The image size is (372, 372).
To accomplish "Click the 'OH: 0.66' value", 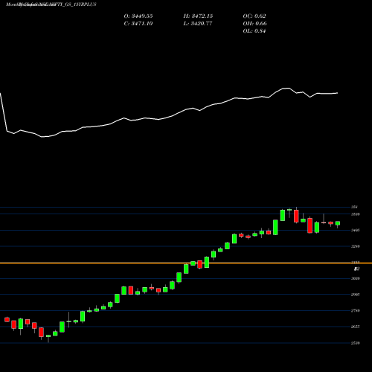I will [254, 24].
